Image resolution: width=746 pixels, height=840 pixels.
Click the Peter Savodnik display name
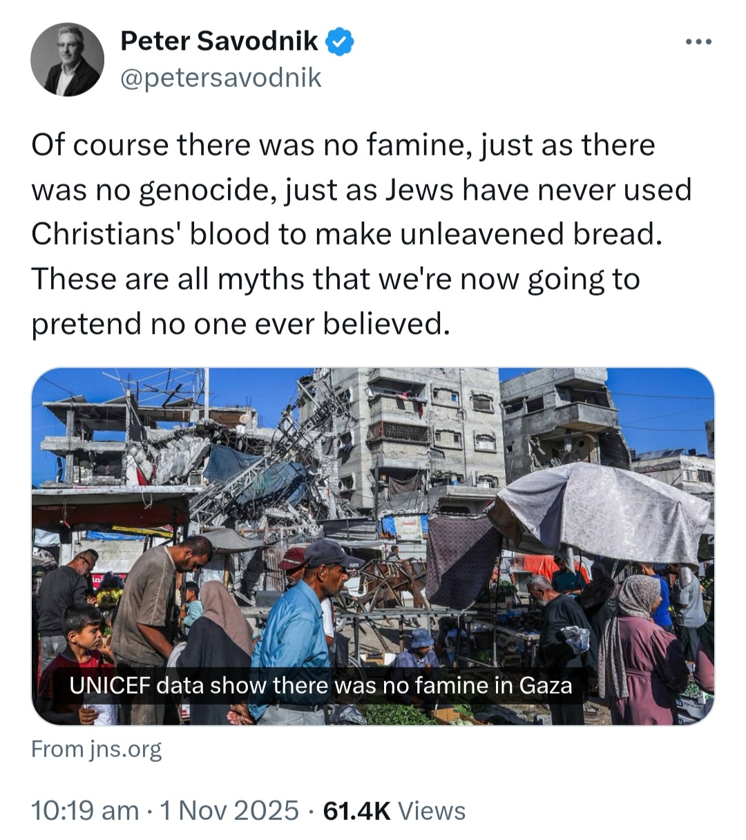[x=219, y=41]
